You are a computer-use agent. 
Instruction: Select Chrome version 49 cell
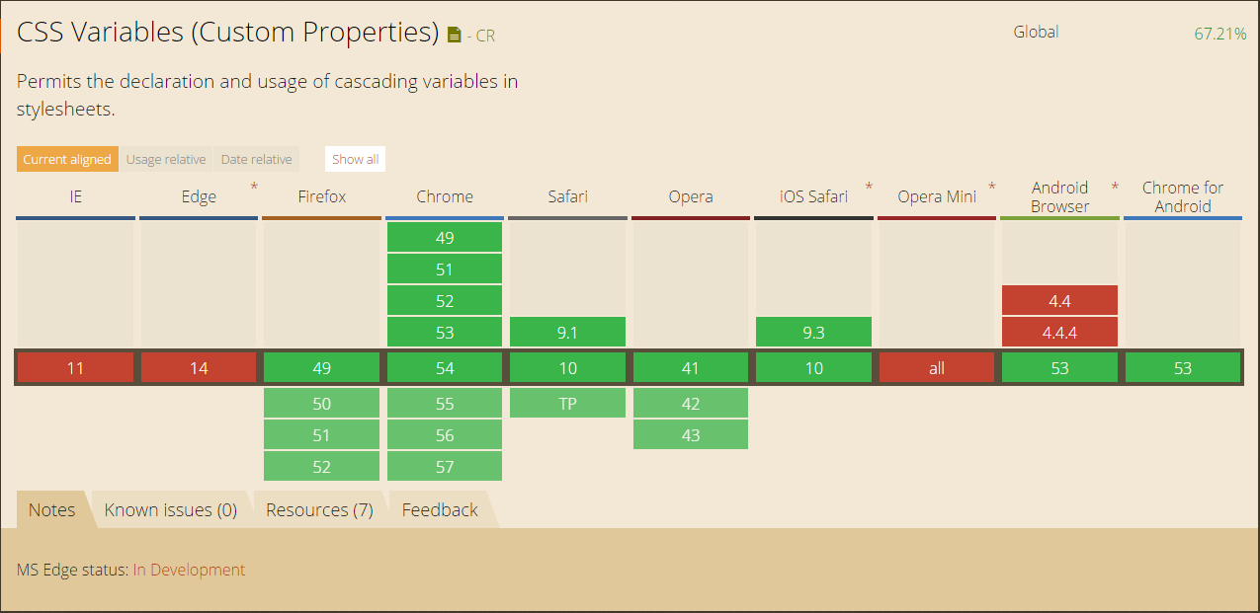point(445,237)
